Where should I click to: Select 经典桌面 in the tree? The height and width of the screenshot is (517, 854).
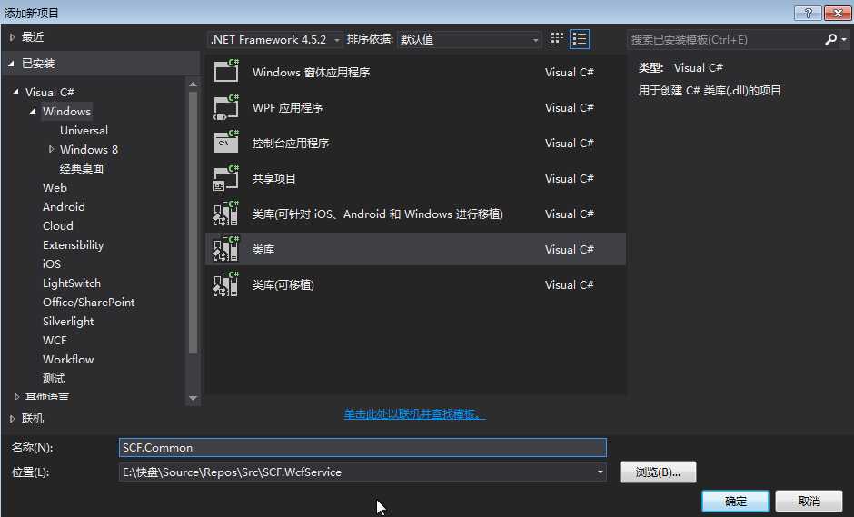pyautogui.click(x=82, y=168)
